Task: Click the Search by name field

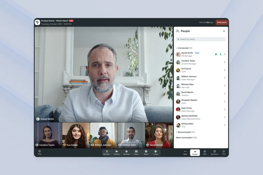Action: 201,39
